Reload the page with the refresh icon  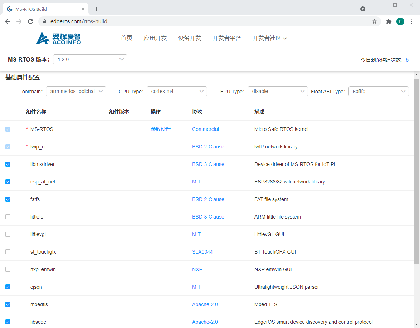[x=30, y=21]
